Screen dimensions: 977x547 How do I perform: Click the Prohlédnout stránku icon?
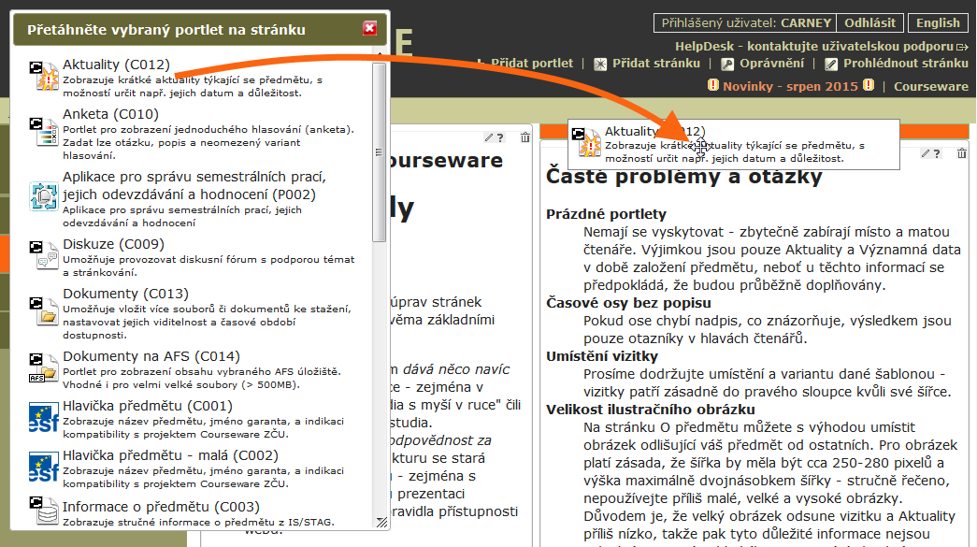(x=831, y=65)
